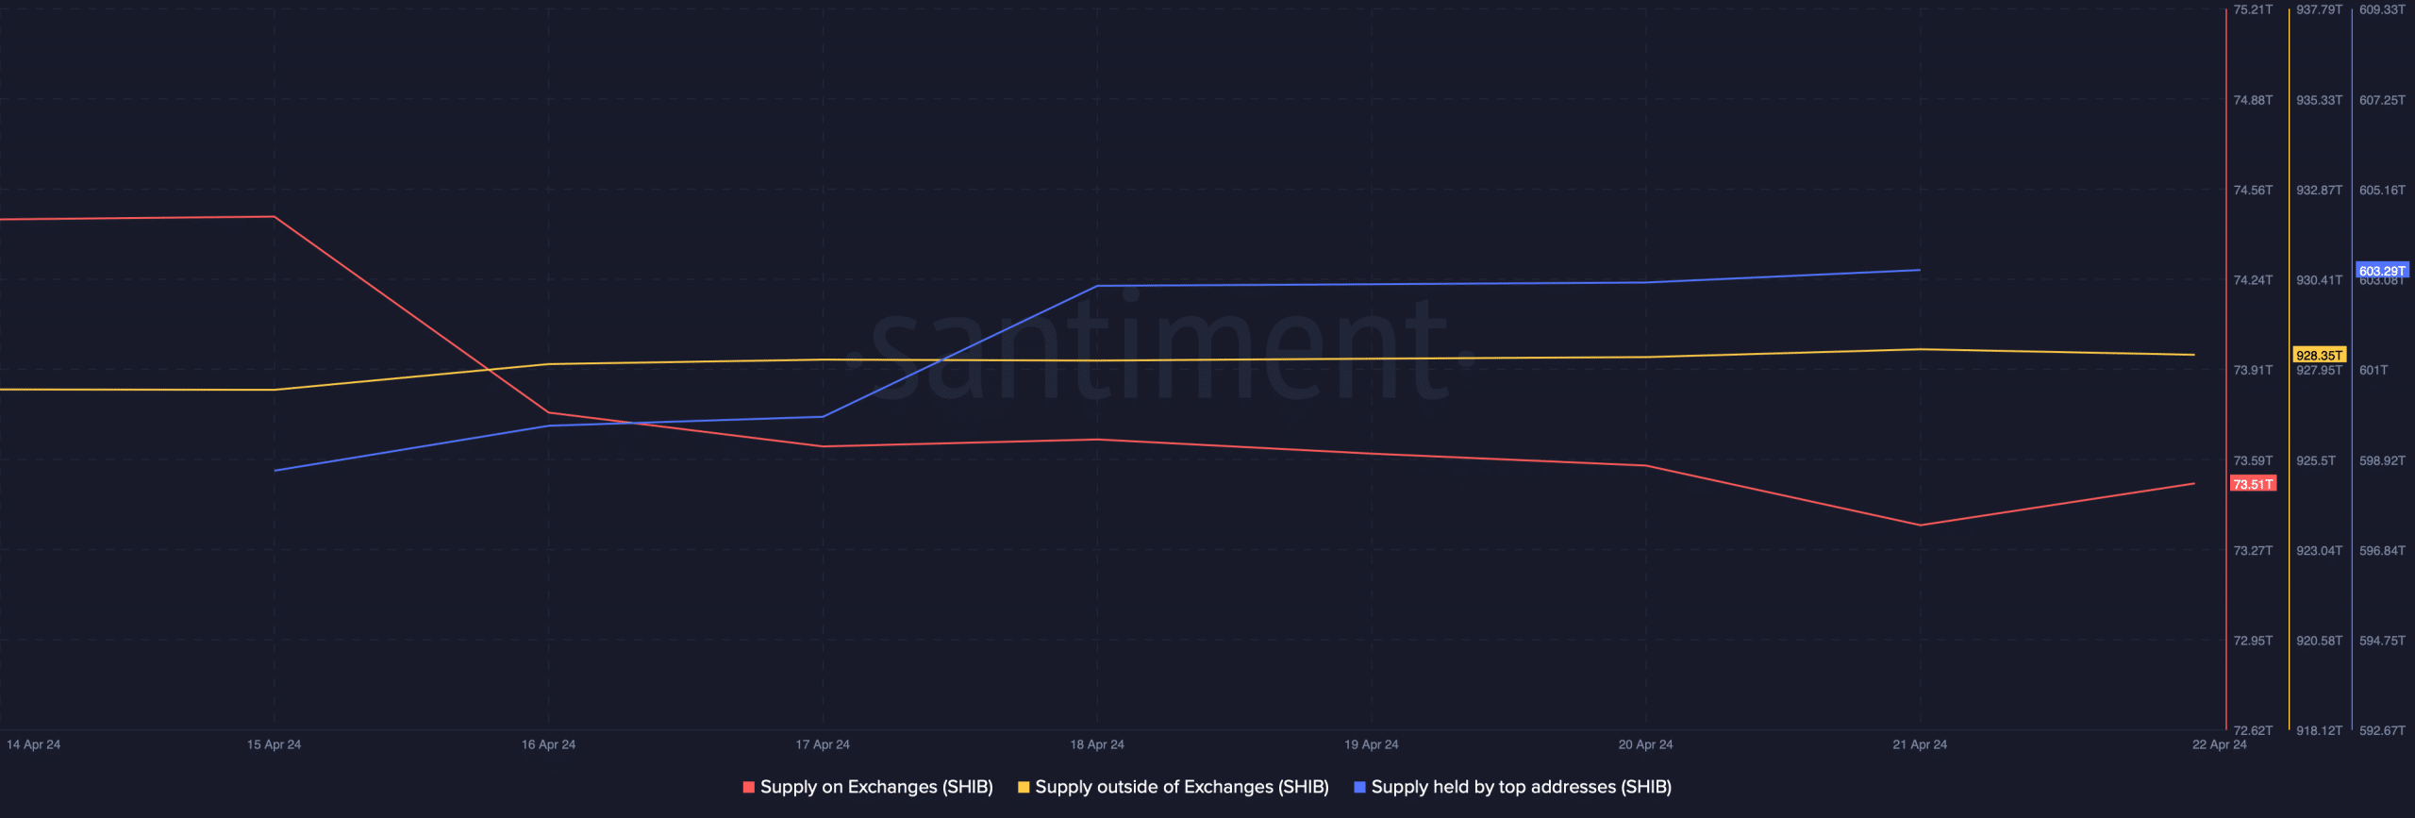Click the yellow line point at 16 Apr
2415x818 pixels.
point(548,364)
